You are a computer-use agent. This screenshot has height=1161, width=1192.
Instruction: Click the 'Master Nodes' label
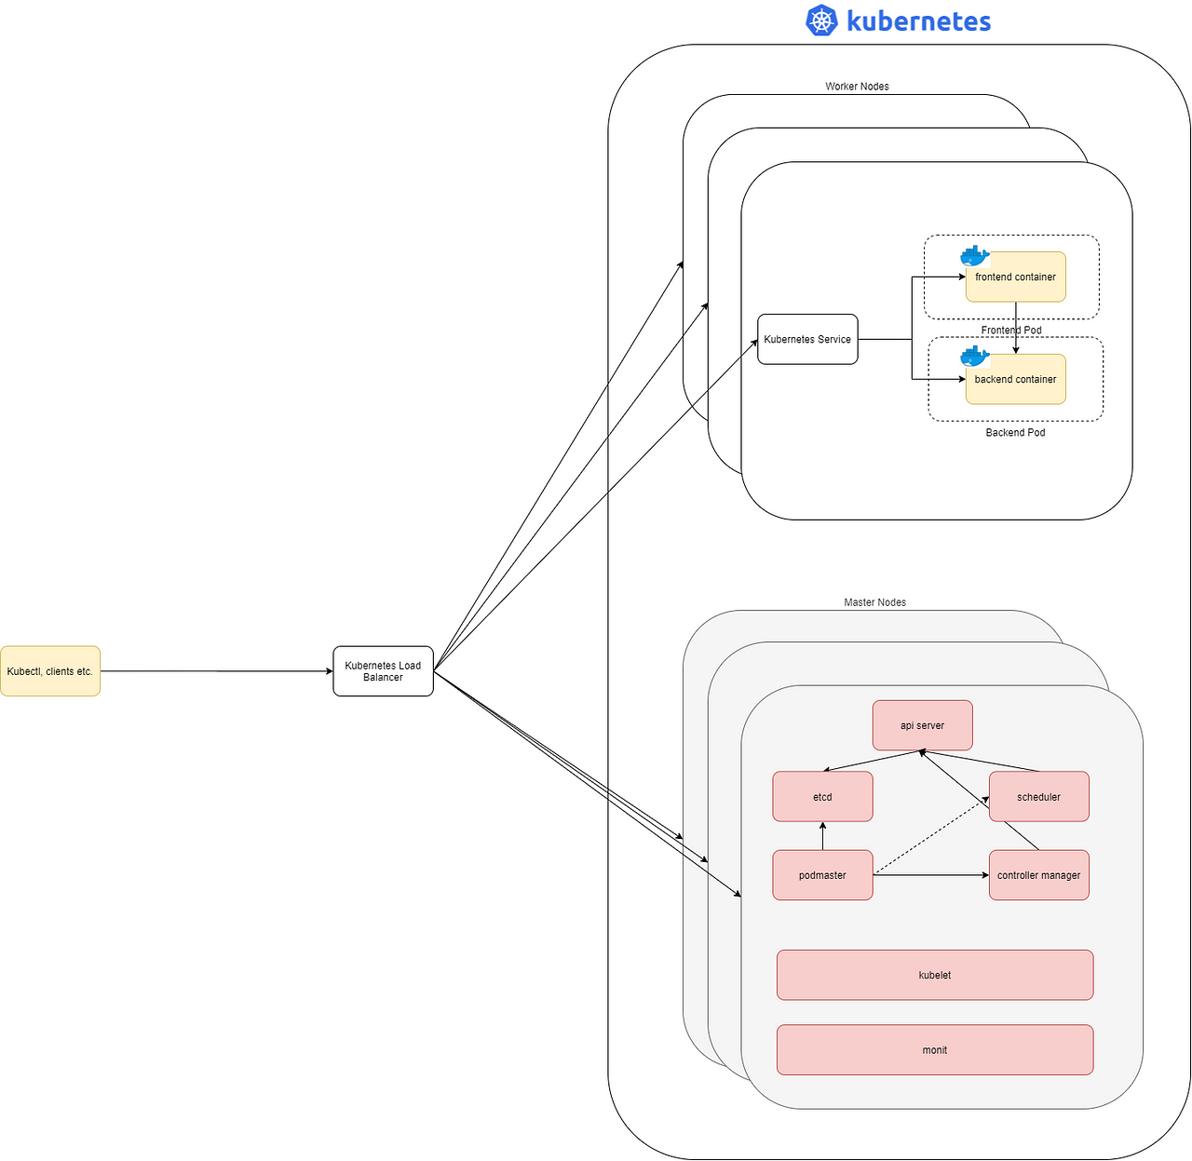(x=875, y=602)
